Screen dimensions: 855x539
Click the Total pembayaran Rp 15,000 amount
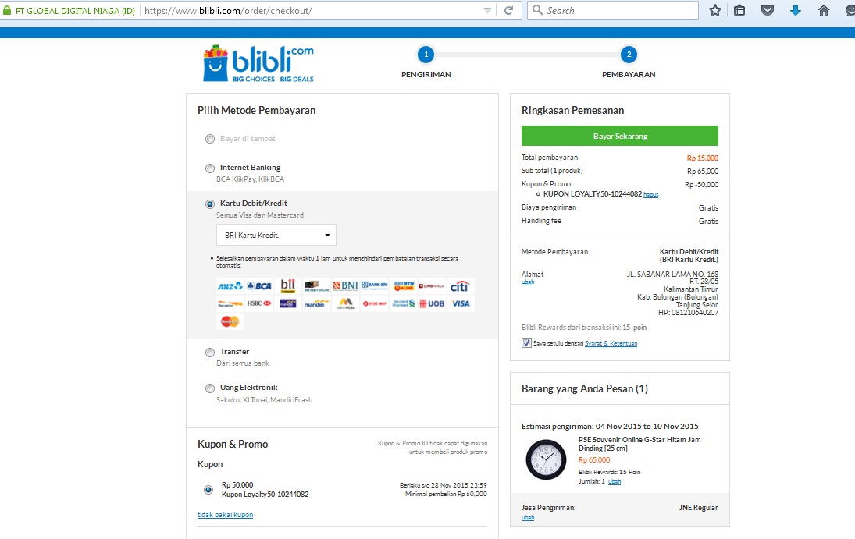[x=702, y=158]
